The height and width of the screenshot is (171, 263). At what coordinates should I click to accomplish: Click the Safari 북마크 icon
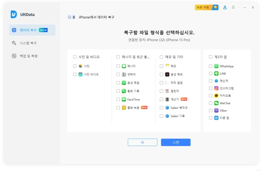167,108
